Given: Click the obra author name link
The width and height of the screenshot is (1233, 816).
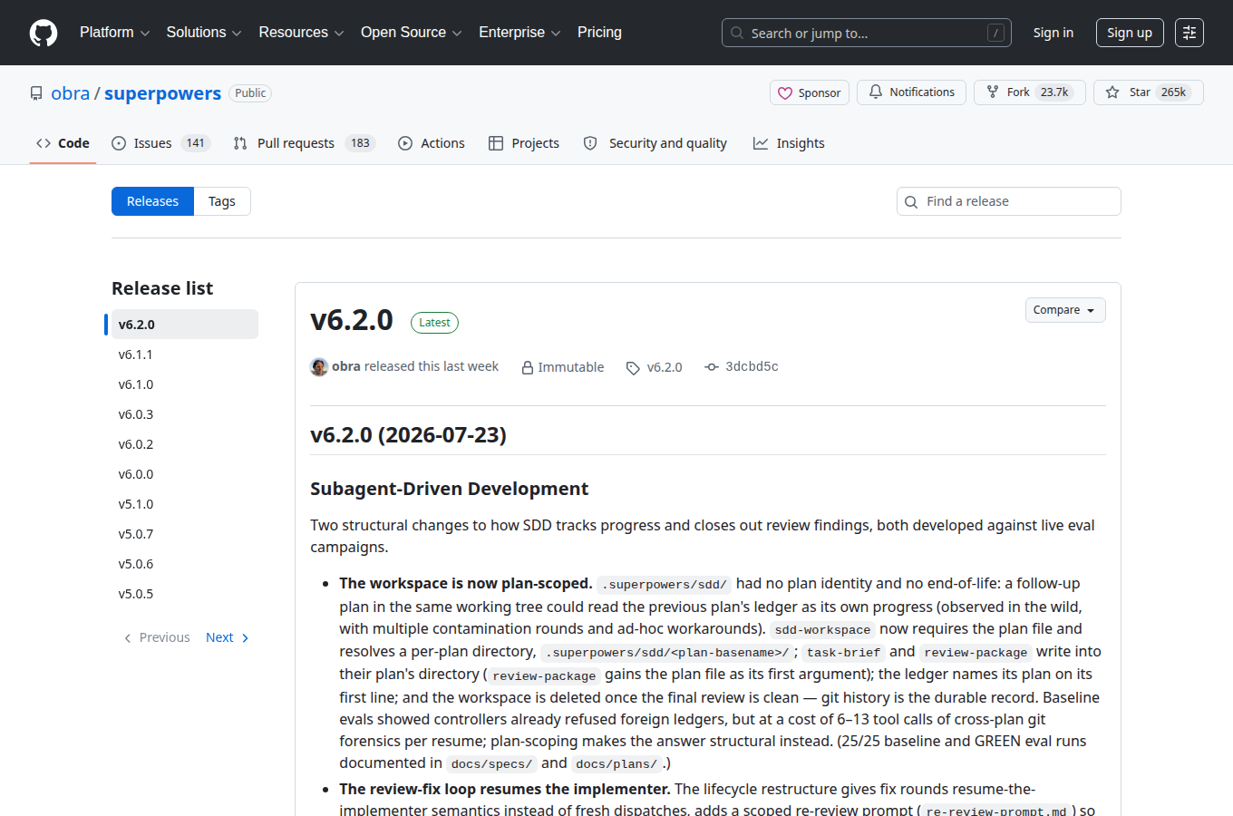Looking at the screenshot, I should pos(346,366).
